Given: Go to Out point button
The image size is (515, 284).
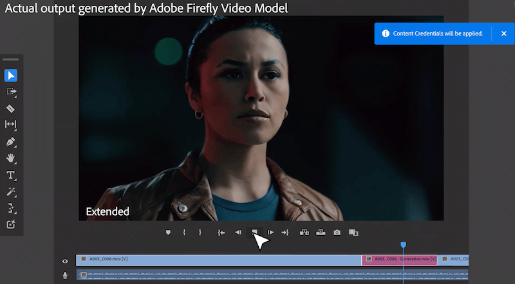Looking at the screenshot, I should coord(285,233).
